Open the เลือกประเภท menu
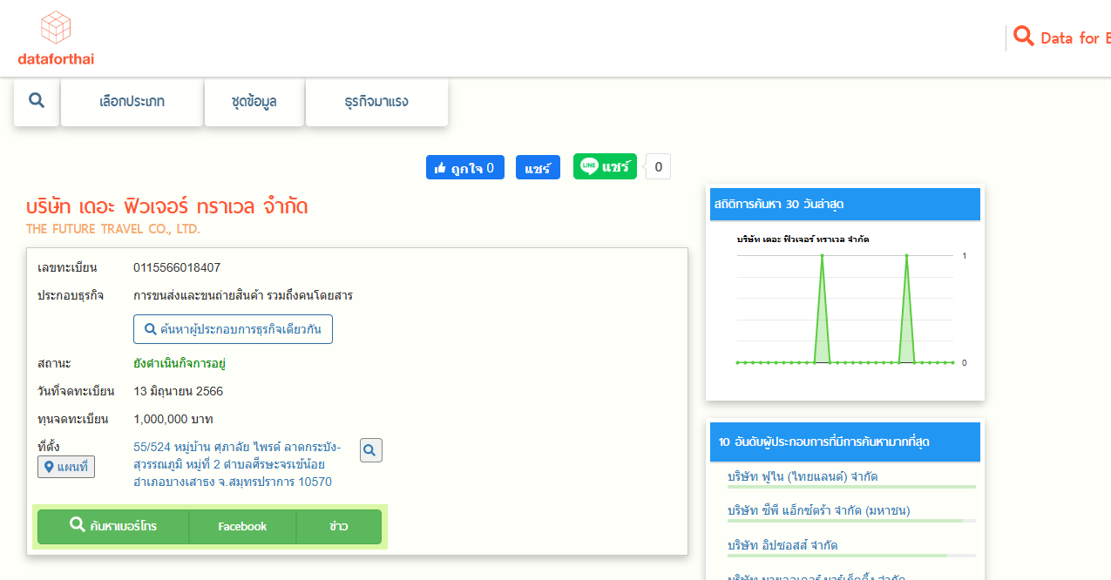 pos(132,101)
